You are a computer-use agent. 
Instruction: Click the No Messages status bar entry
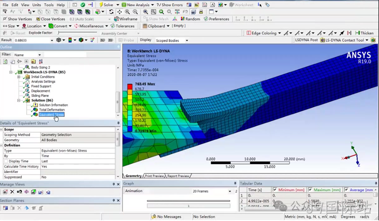coord(166,217)
